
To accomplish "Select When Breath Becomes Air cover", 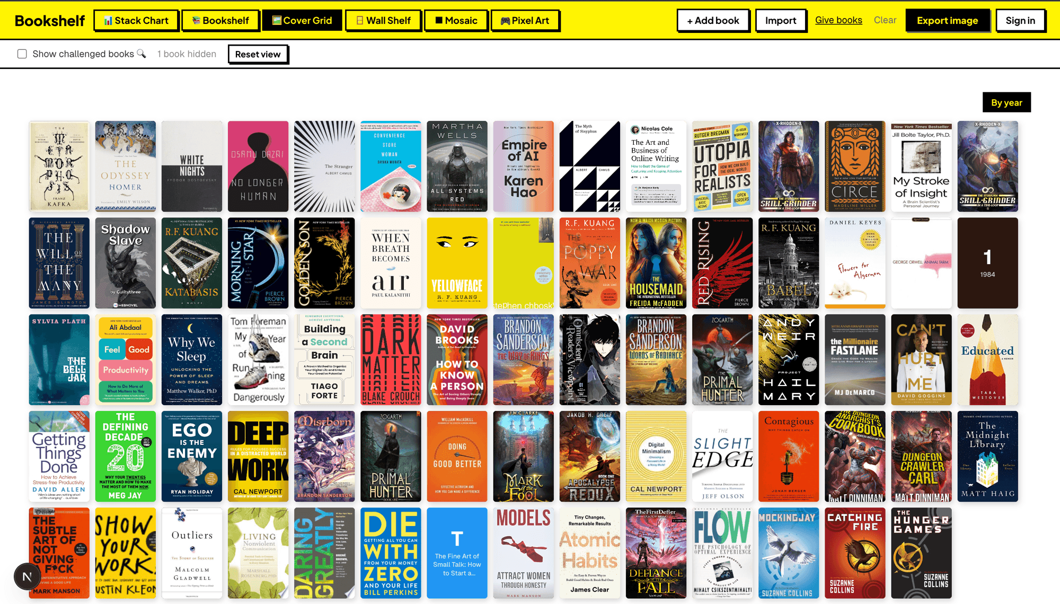I will (x=391, y=263).
